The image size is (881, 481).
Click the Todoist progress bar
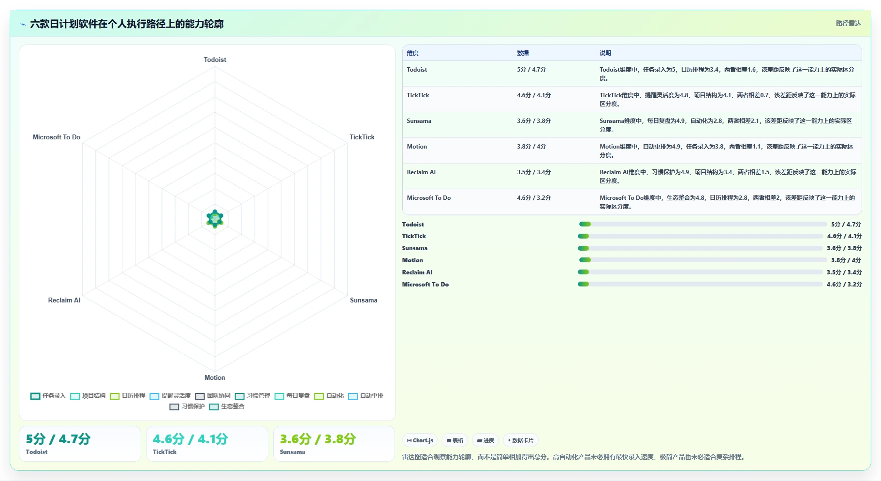pyautogui.click(x=703, y=224)
